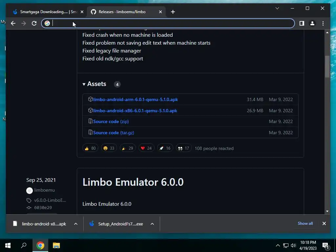This screenshot has width=336, height=252.
Task: Open Windows taskbar search
Action: click(24, 245)
